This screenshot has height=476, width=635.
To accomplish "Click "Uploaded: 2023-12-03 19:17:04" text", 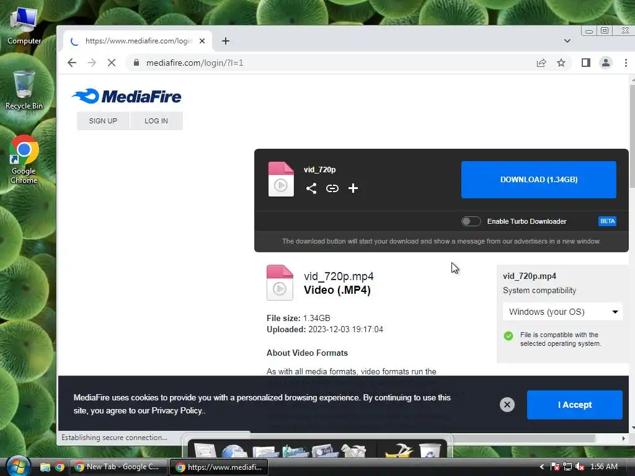I will pos(325,330).
